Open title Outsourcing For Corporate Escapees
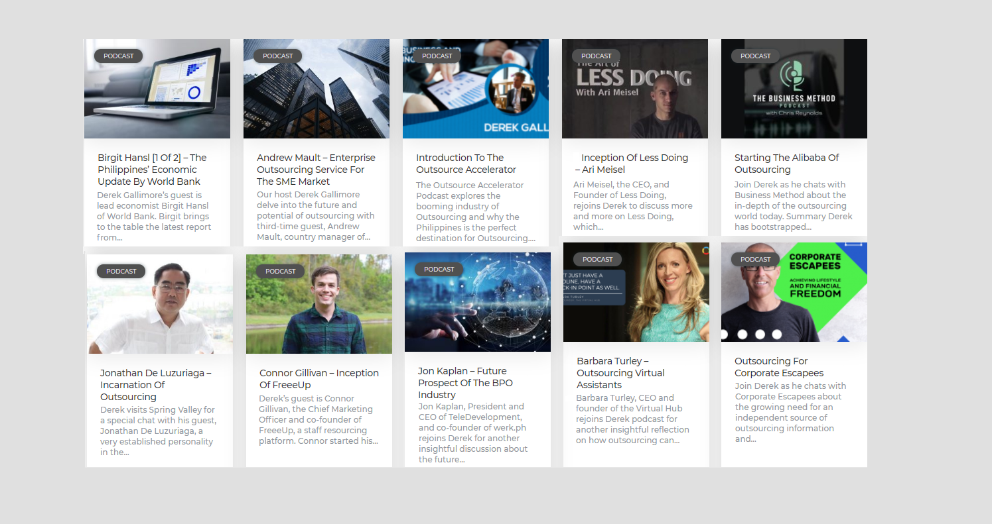This screenshot has width=992, height=524. point(779,367)
